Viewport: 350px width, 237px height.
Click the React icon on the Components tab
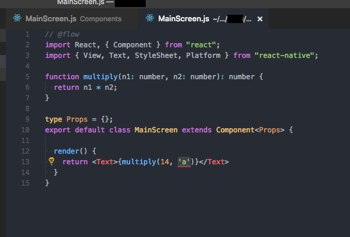[17, 18]
